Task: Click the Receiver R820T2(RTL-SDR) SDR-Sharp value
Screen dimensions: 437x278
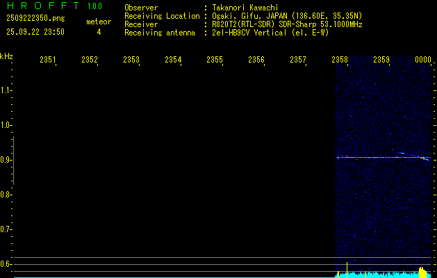Action: click(x=287, y=24)
